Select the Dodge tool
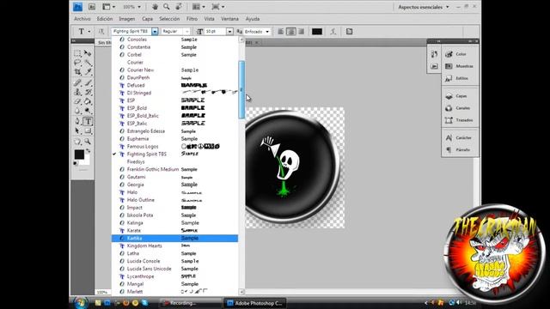 (88, 111)
